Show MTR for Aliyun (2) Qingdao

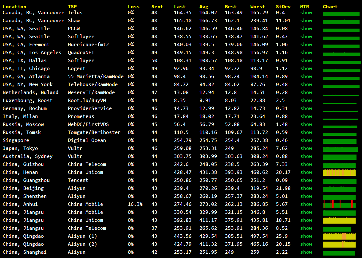pos(306,244)
